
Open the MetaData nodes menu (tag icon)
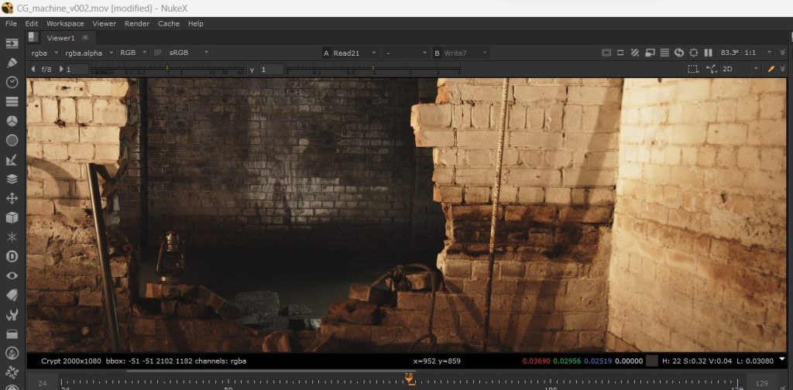[x=12, y=295]
